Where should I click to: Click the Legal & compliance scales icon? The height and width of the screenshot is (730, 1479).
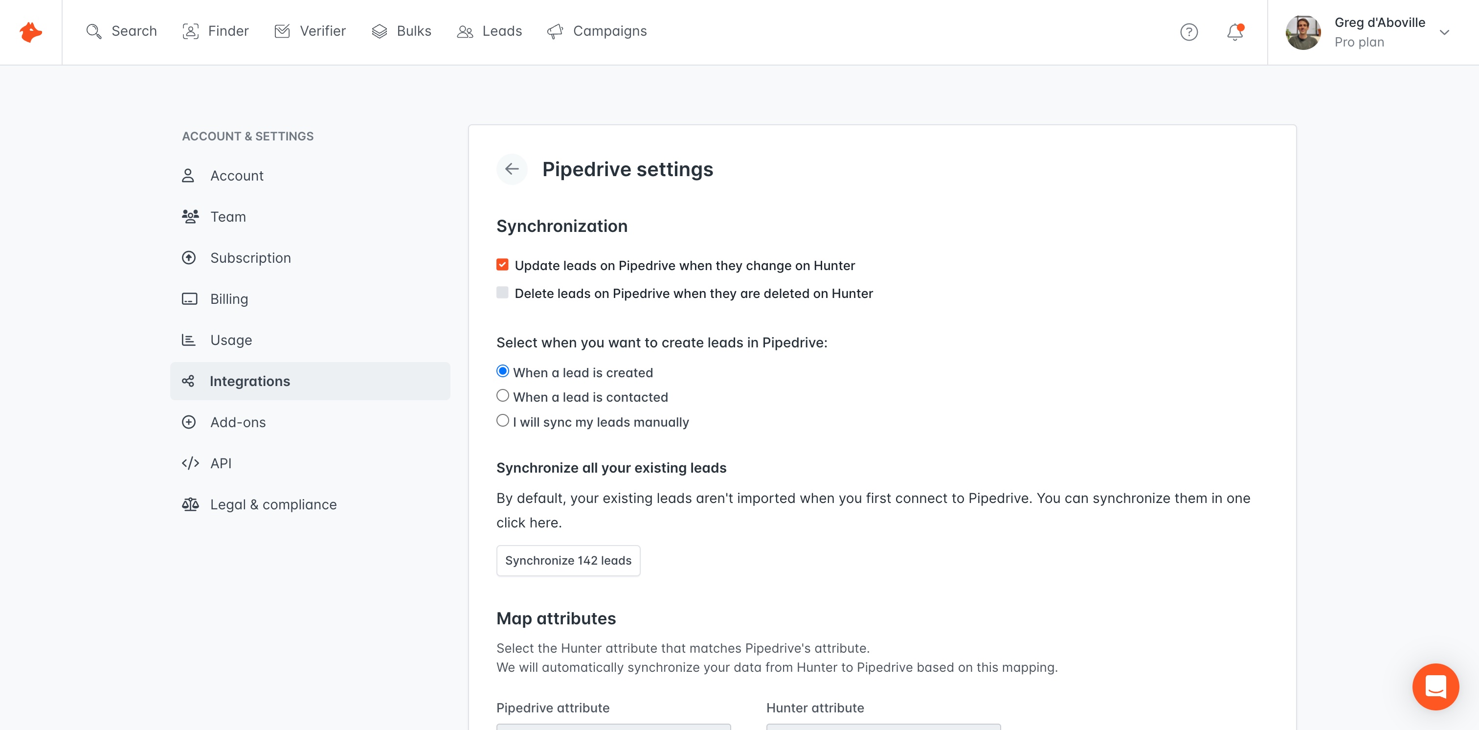tap(190, 504)
